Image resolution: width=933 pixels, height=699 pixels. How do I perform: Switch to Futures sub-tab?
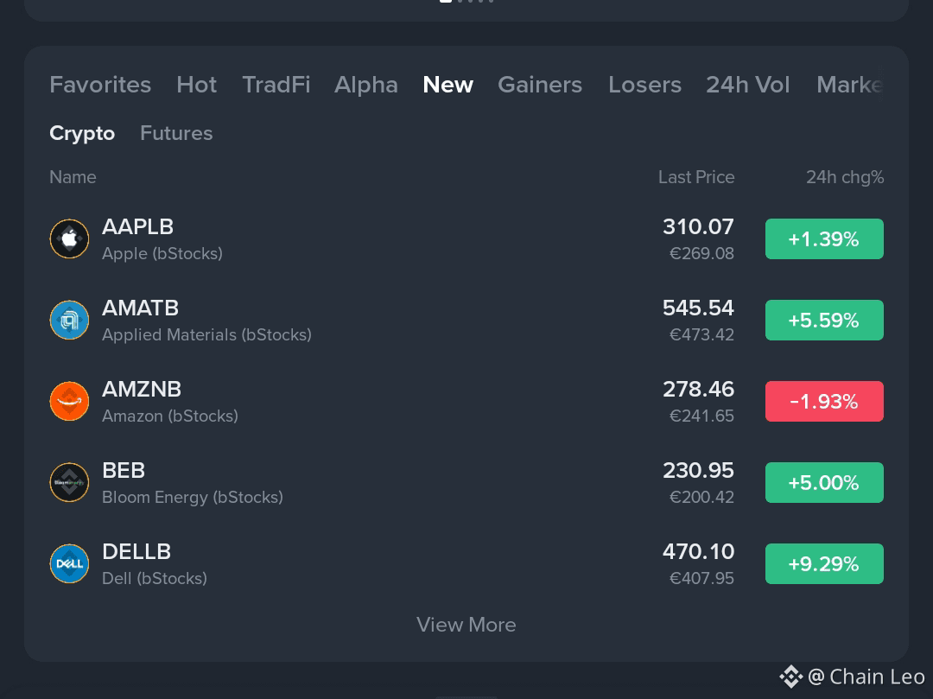click(176, 133)
